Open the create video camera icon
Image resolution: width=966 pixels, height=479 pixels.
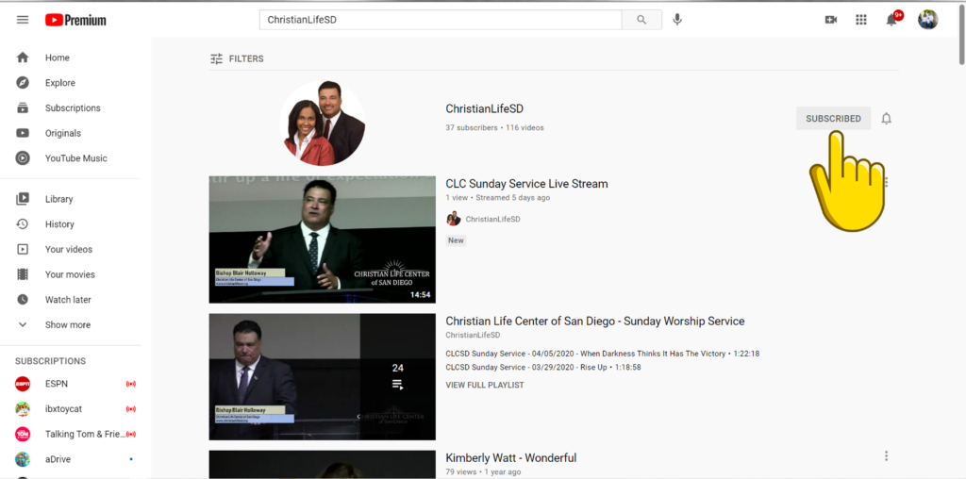pos(830,20)
